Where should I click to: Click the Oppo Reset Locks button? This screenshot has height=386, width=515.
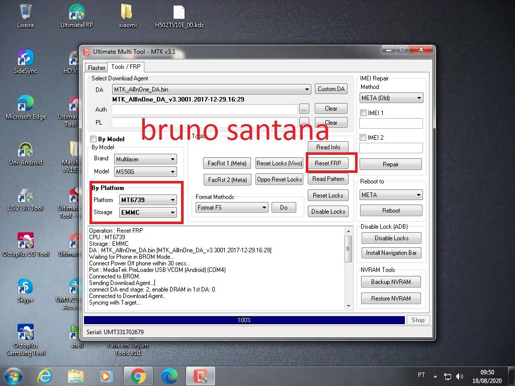tap(279, 179)
